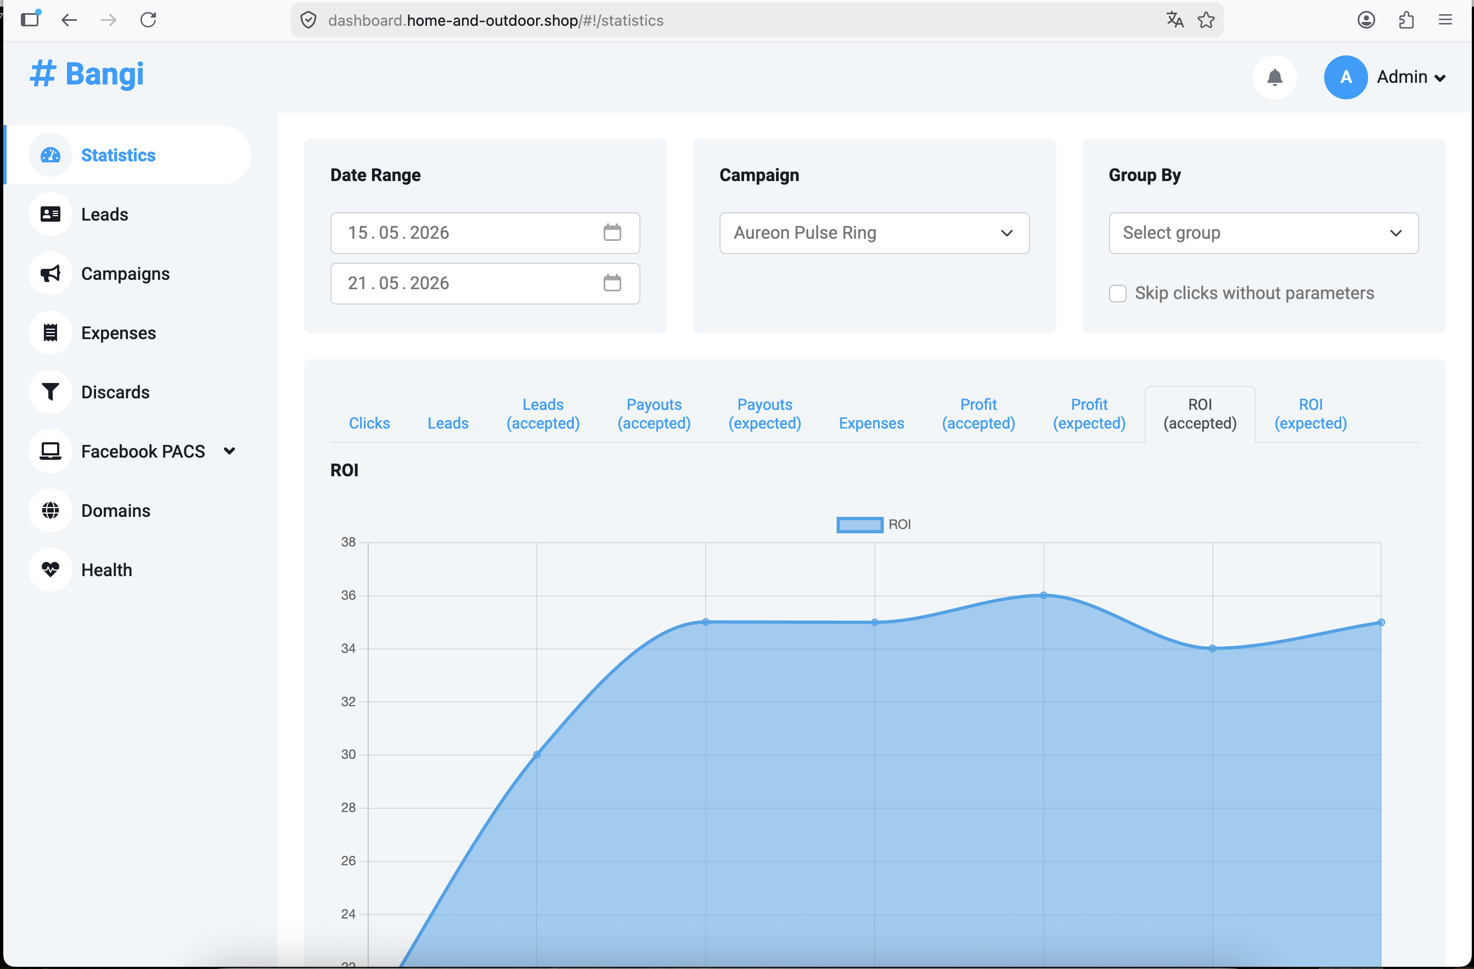Click the chart data point at ROI 34

1213,649
